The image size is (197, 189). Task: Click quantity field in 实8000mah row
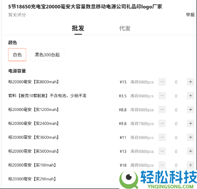point(176,82)
